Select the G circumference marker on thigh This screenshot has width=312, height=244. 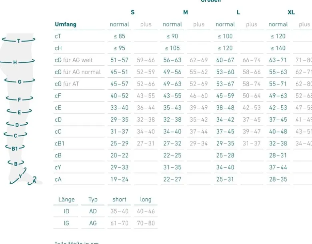tap(20, 81)
